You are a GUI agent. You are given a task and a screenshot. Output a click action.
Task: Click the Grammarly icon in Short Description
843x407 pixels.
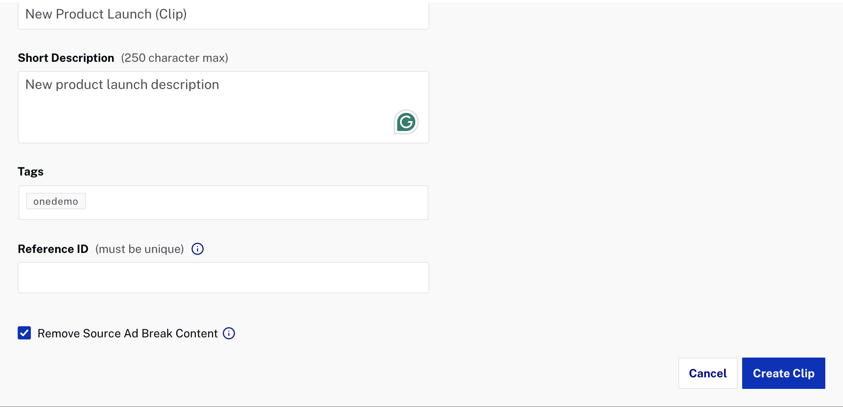(406, 122)
